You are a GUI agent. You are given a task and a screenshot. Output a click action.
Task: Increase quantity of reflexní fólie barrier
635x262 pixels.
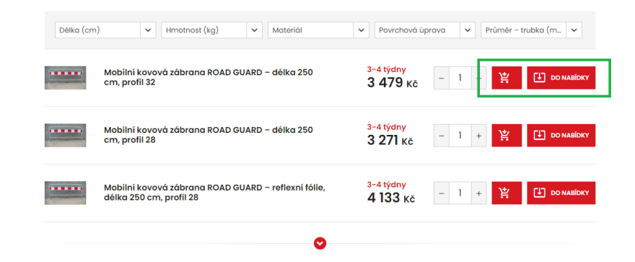click(x=478, y=193)
